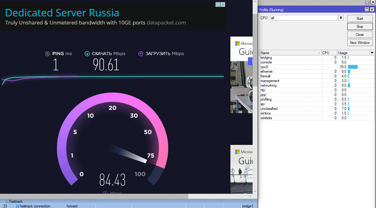Click the Microsoft logo in lower ad
The image size is (376, 208).
[237, 152]
